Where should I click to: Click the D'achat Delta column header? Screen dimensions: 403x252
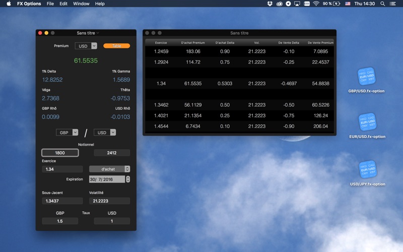point(225,43)
